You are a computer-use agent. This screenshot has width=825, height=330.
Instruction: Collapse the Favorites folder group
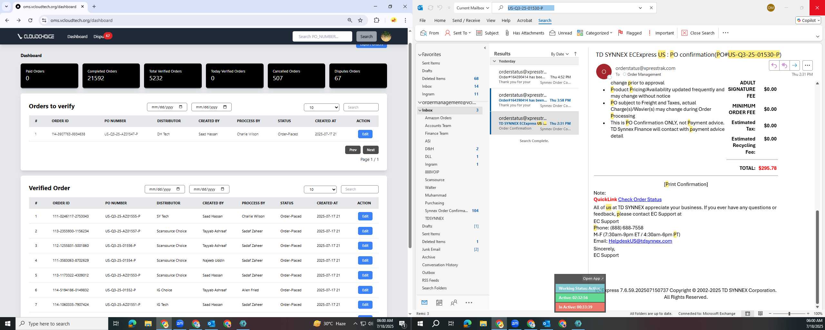click(420, 54)
